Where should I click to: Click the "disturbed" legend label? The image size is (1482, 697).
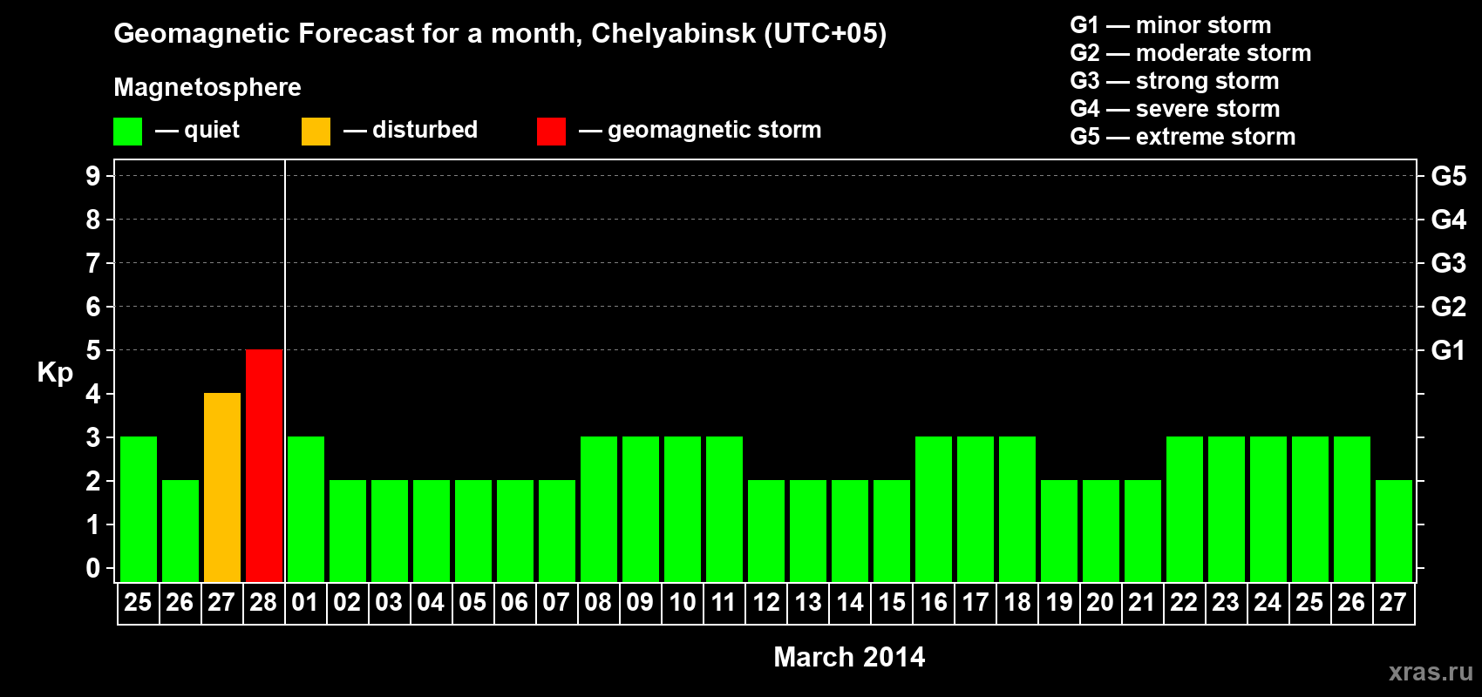[425, 130]
